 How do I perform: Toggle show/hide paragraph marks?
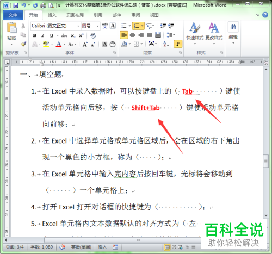[178, 44]
